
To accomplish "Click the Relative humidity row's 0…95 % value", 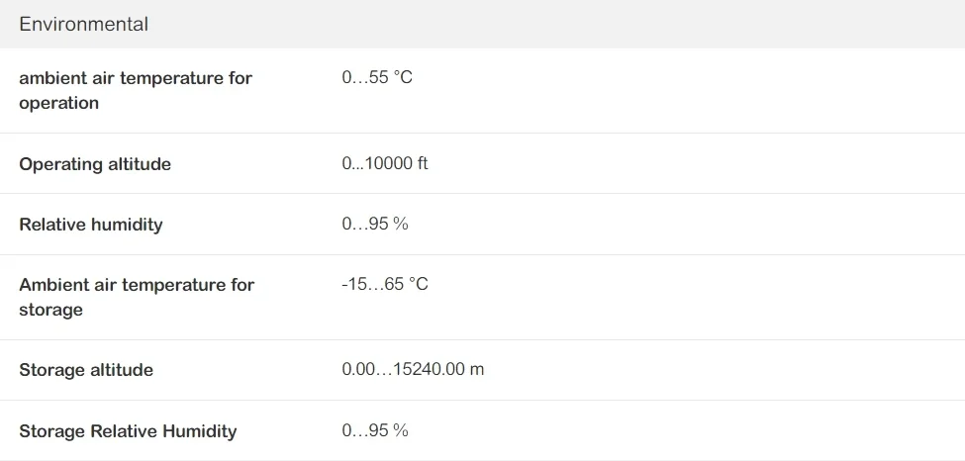I will point(375,224).
